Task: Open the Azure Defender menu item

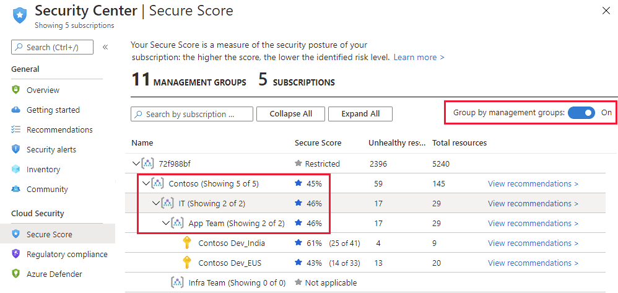Action: tap(54, 274)
